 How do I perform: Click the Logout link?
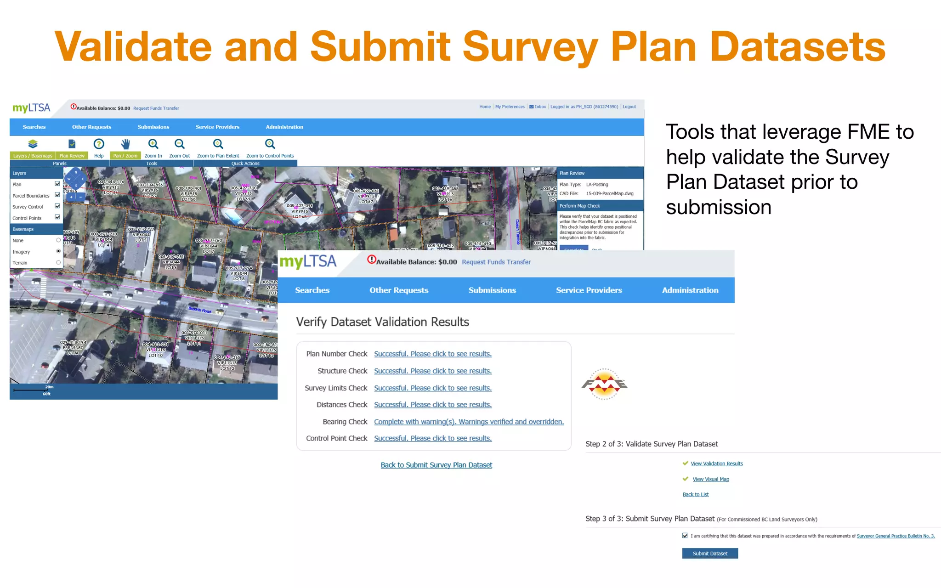click(x=629, y=107)
